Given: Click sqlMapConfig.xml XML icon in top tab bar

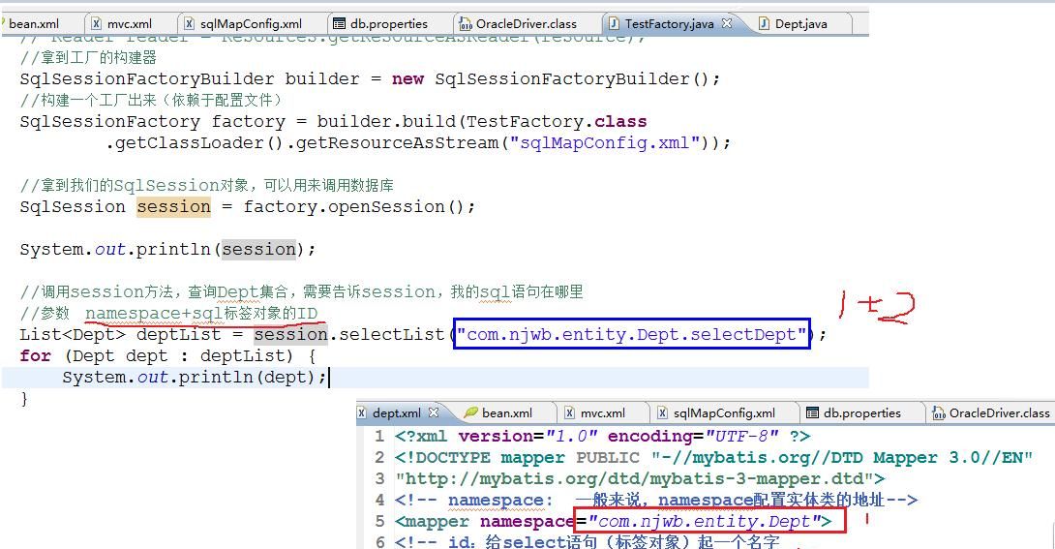Looking at the screenshot, I should (x=190, y=23).
